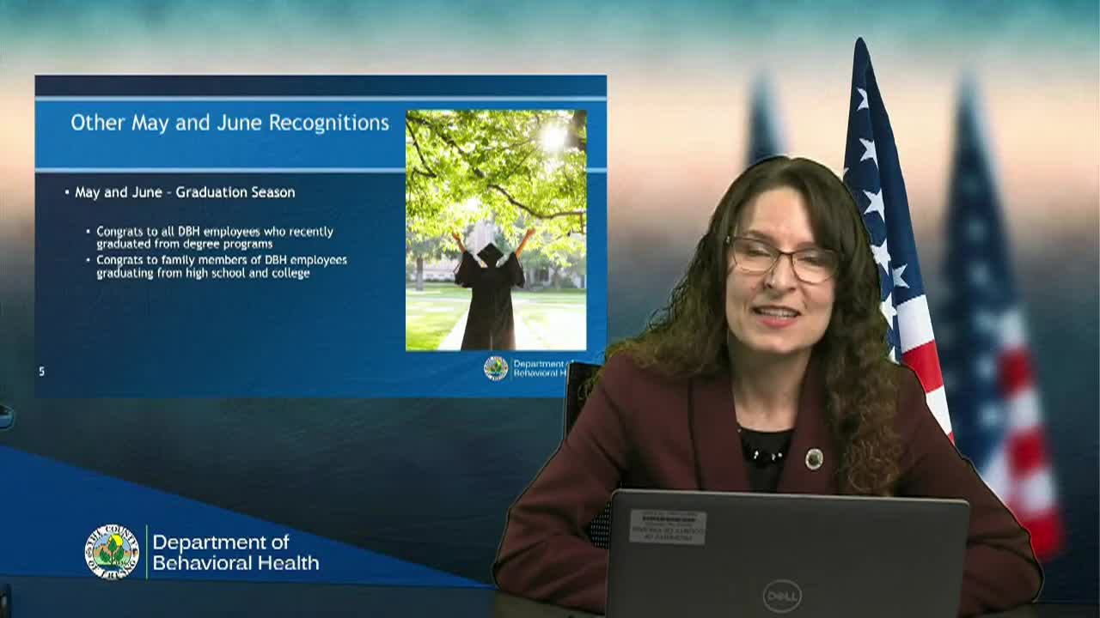Click the slide title 'Other May and June Recognitions'

(229, 123)
